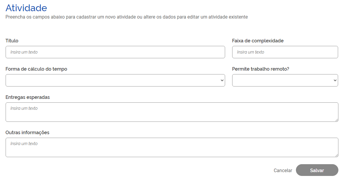Click inside the Outras informações text area
This screenshot has height=178, width=344.
[x=172, y=147]
